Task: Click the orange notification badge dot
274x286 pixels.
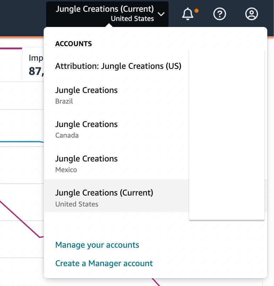Action: (x=197, y=11)
